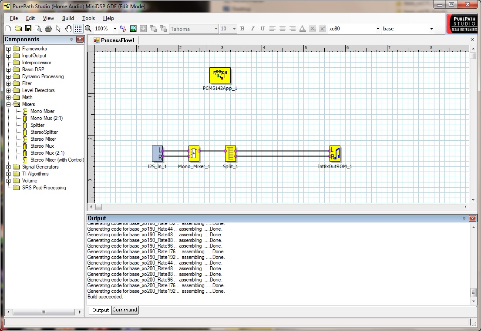Screen dimensions: 481x331
Task: Close the Components panel
Action: coord(80,39)
